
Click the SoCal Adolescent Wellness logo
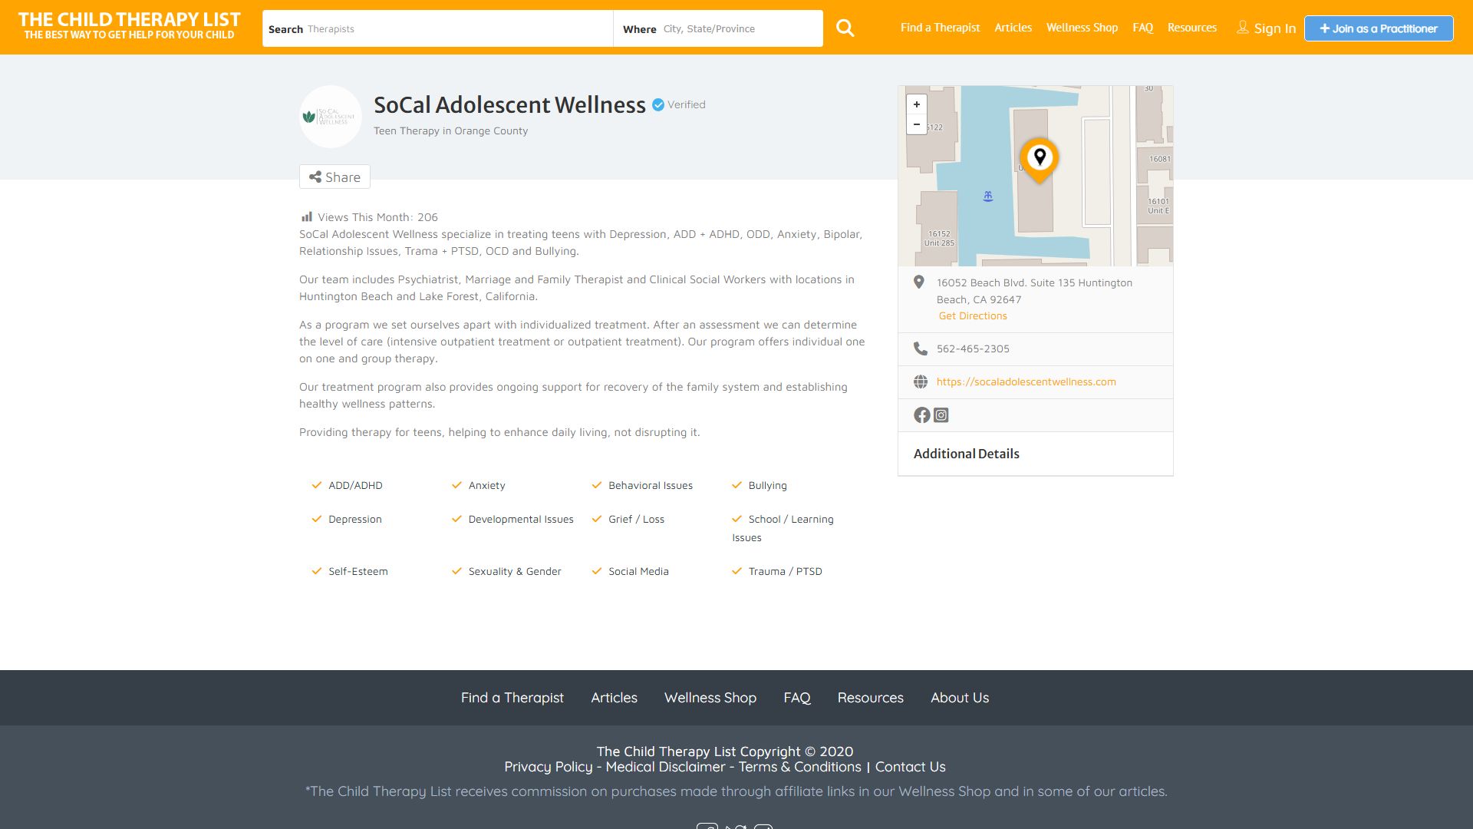click(330, 117)
